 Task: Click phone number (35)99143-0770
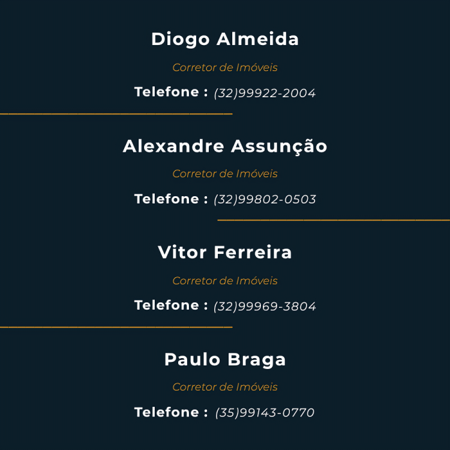click(265, 413)
